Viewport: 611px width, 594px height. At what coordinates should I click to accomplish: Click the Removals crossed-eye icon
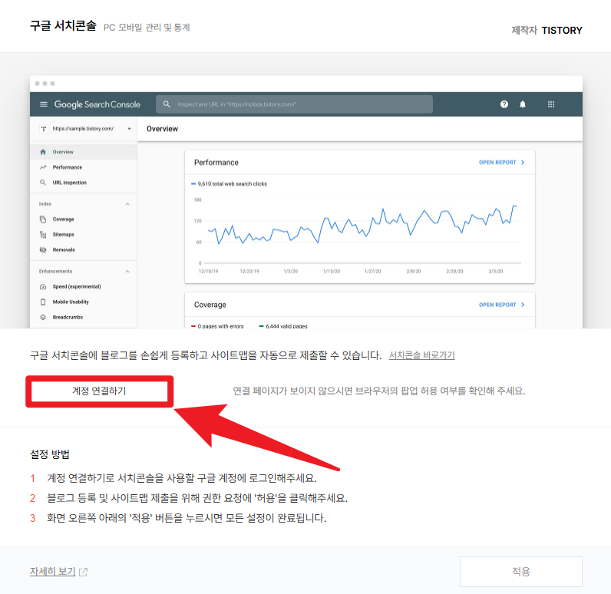pyautogui.click(x=43, y=249)
